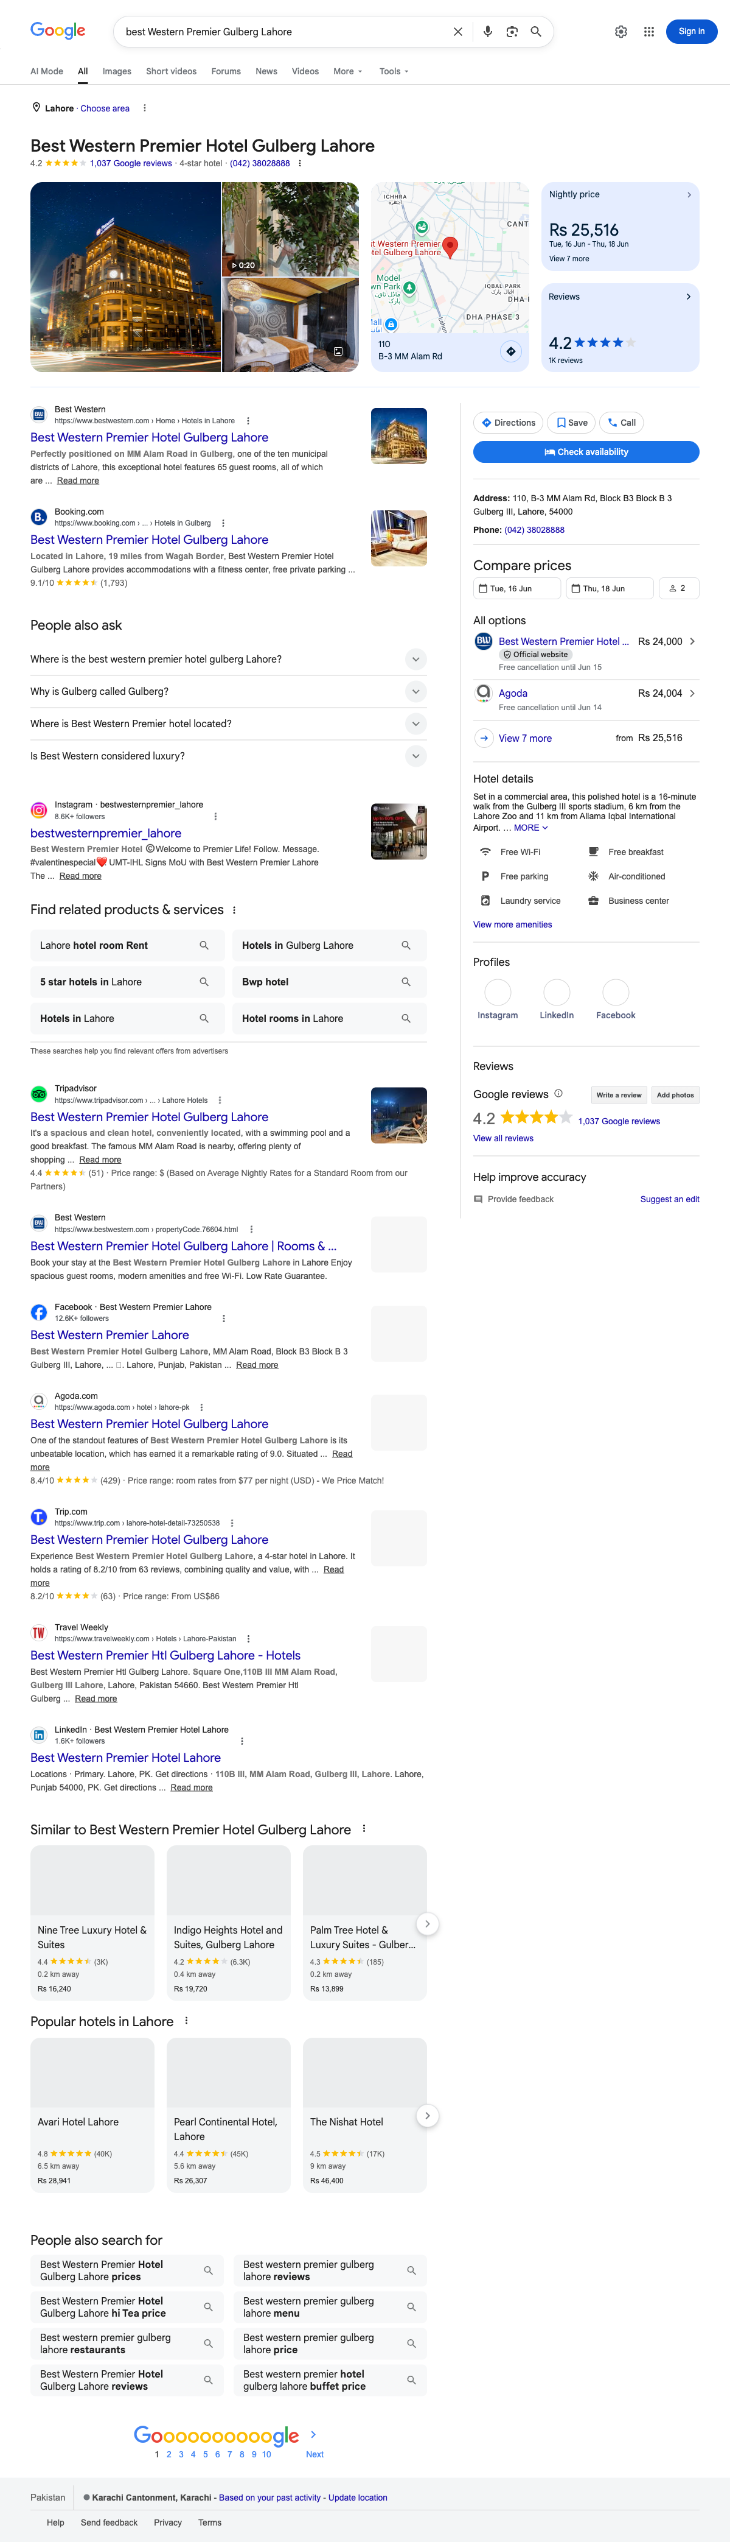Switch to Videos tab
Image resolution: width=730 pixels, height=2542 pixels.
point(305,71)
